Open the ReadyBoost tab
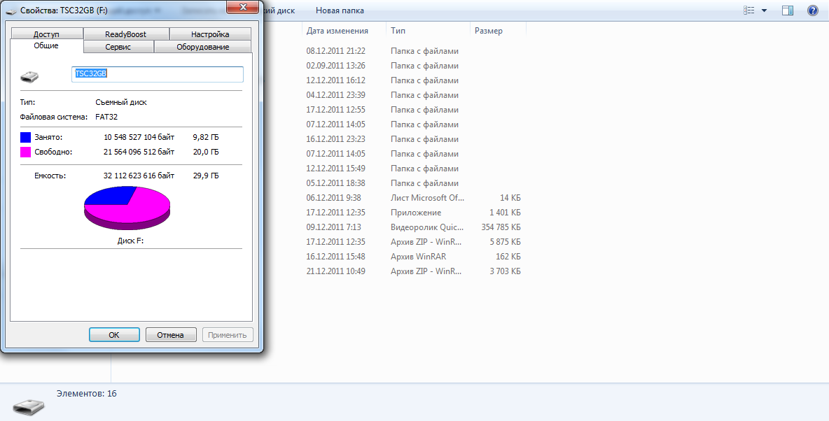 [x=126, y=34]
